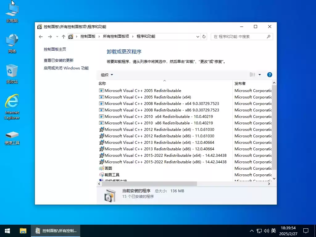This screenshot has width=316, height=237.
Task: Click the blue Help question-mark icon
Action: pyautogui.click(x=269, y=74)
